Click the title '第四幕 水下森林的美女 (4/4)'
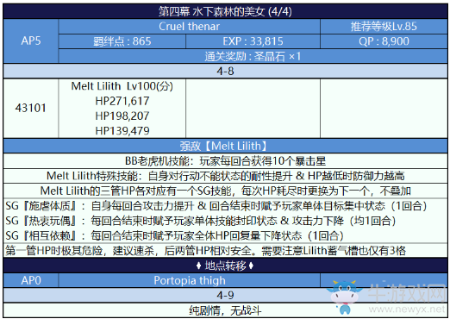The width and height of the screenshot is (450, 319). pyautogui.click(x=225, y=12)
